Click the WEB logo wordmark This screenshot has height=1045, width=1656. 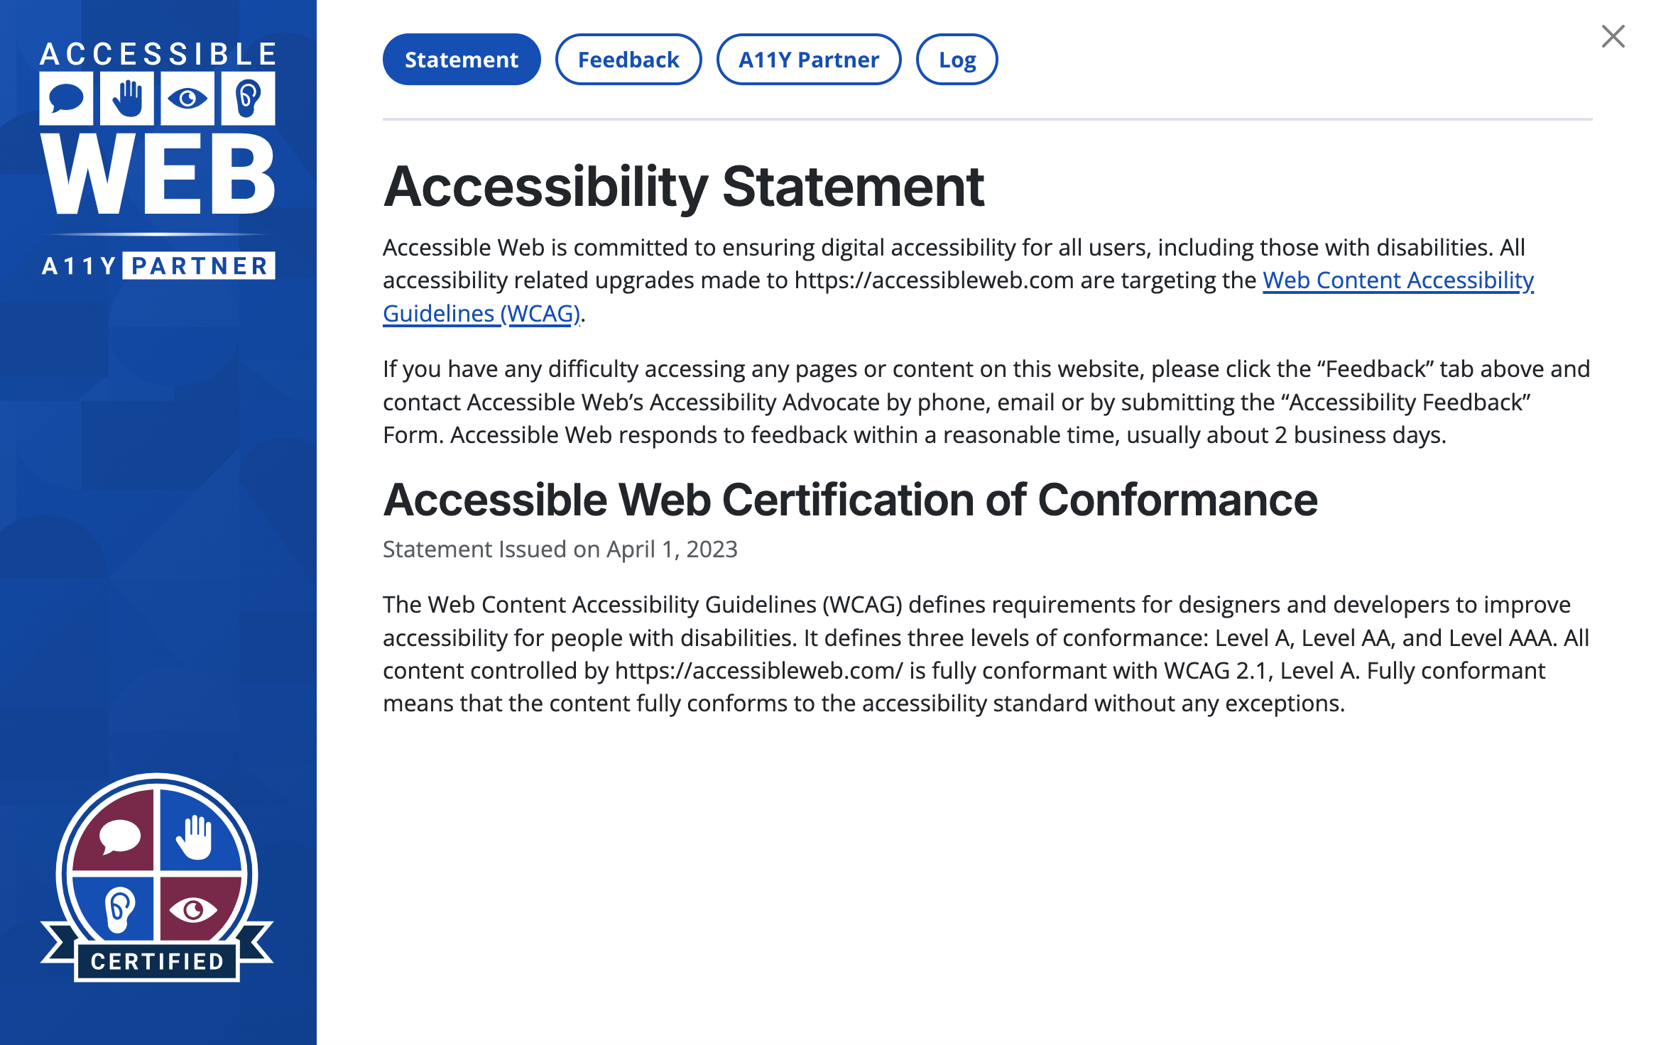point(158,175)
